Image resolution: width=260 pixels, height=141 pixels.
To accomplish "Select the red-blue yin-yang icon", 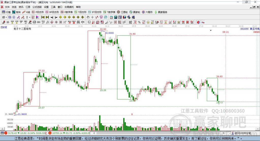I will (x=199, y=22).
